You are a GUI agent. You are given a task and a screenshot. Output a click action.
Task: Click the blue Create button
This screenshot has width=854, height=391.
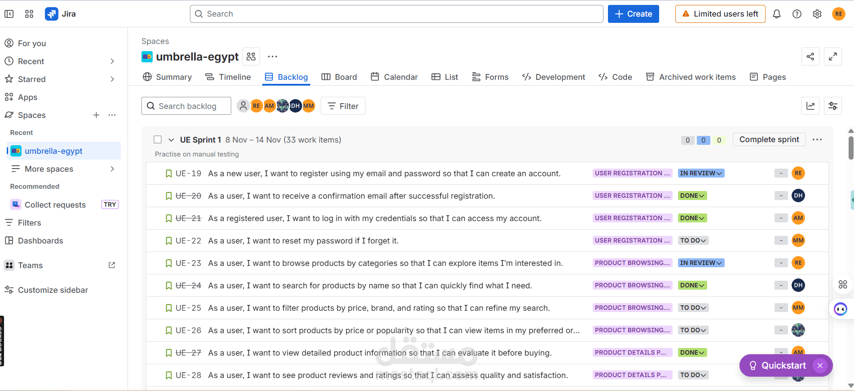point(633,14)
